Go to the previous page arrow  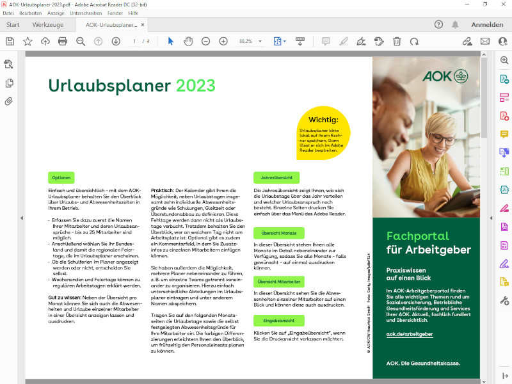[99, 42]
